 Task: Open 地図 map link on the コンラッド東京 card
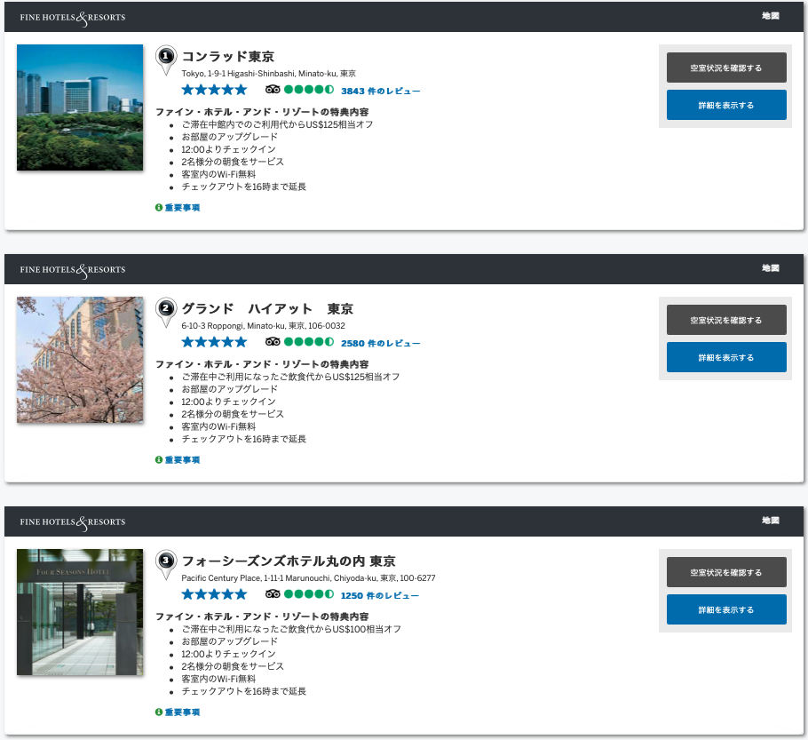click(771, 16)
